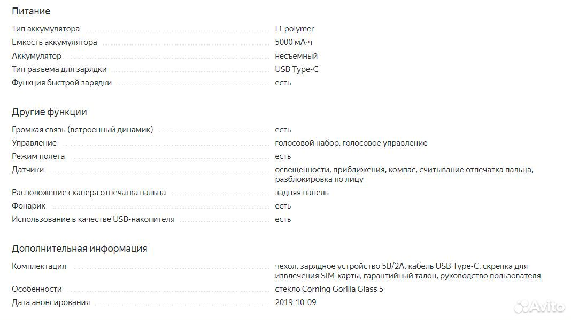571x320 pixels.
Task: Click the 2019-10-09 announcement date value
Action: [295, 302]
